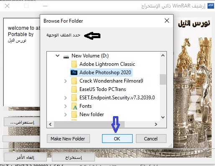Viewport: 215px width, 166px height.
Task: Maximize the WinRAR self-extracting archive window
Action: (x=26, y=6)
